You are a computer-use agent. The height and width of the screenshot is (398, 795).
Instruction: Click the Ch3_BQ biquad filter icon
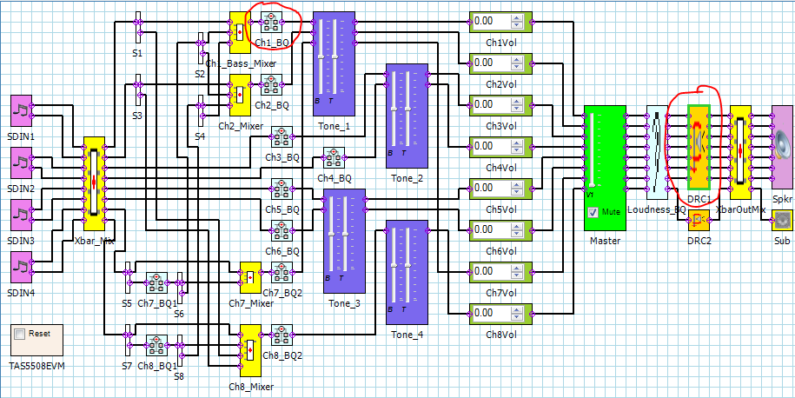coord(282,137)
